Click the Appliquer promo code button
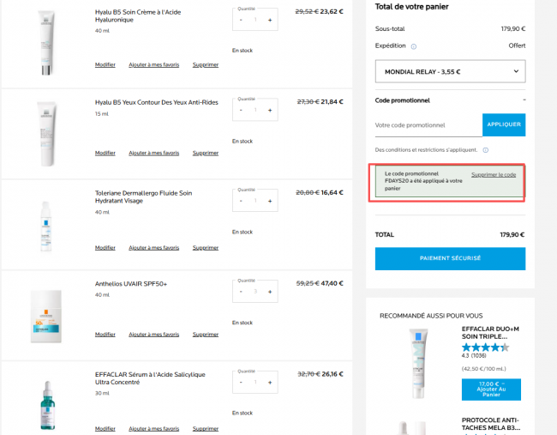Screen dimensions: 557x435 (504, 124)
